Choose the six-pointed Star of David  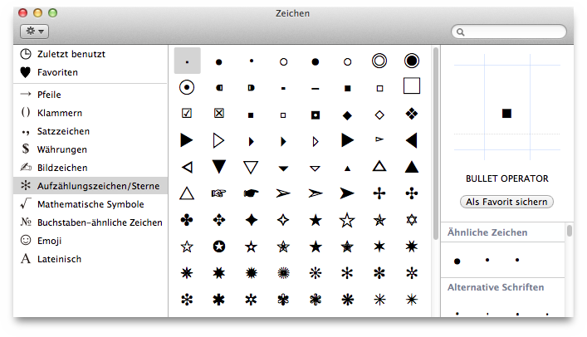[412, 220]
